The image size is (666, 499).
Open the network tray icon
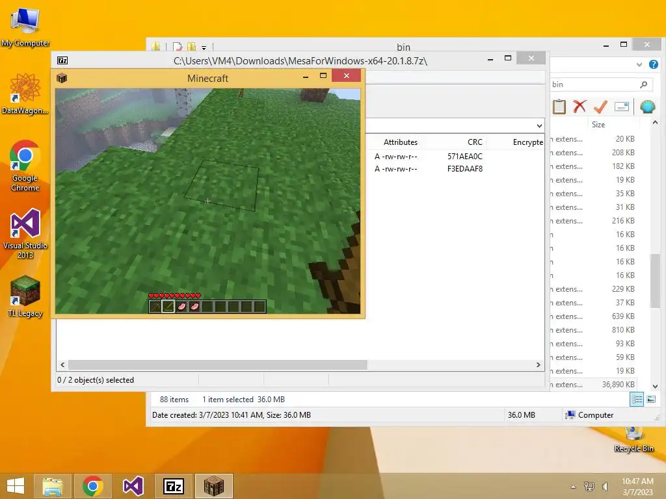pos(589,486)
